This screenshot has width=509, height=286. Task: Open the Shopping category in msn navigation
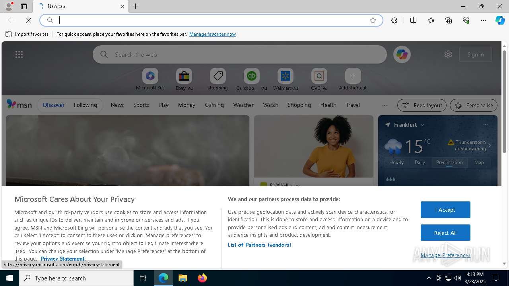coord(299,105)
